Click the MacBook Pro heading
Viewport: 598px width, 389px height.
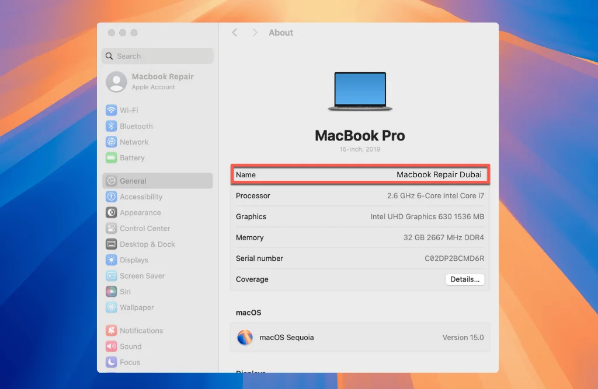tap(360, 136)
